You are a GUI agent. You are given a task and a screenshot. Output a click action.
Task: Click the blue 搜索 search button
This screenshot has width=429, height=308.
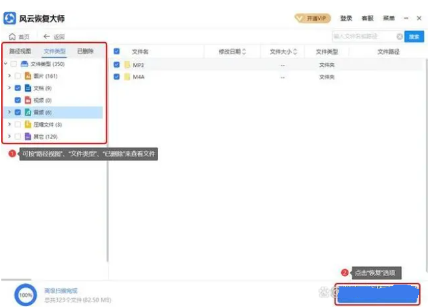click(414, 36)
